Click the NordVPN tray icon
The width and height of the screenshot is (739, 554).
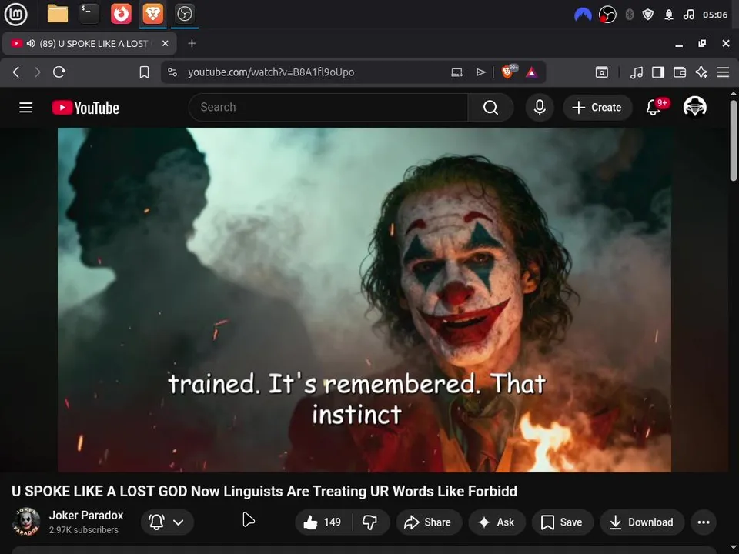coord(583,15)
